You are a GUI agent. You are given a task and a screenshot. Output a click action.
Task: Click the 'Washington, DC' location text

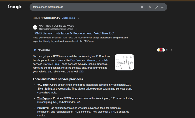click(52, 18)
